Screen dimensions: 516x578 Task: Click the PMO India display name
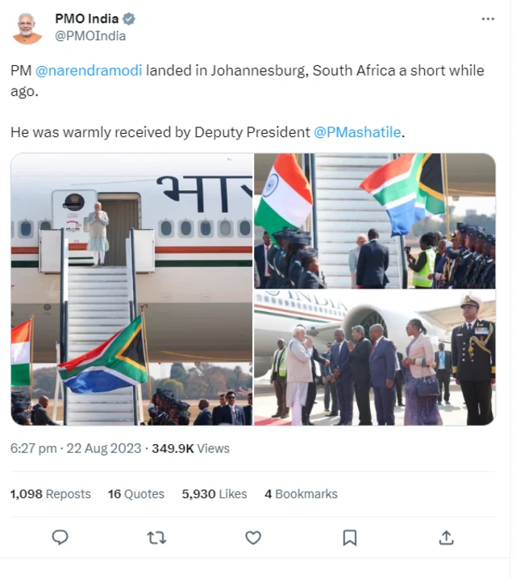86,19
